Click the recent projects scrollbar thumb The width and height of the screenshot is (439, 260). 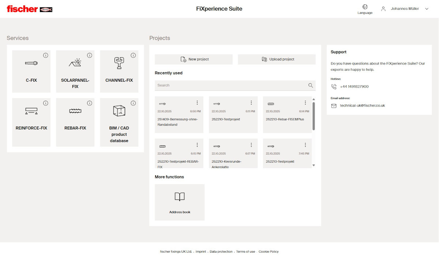tap(314, 116)
